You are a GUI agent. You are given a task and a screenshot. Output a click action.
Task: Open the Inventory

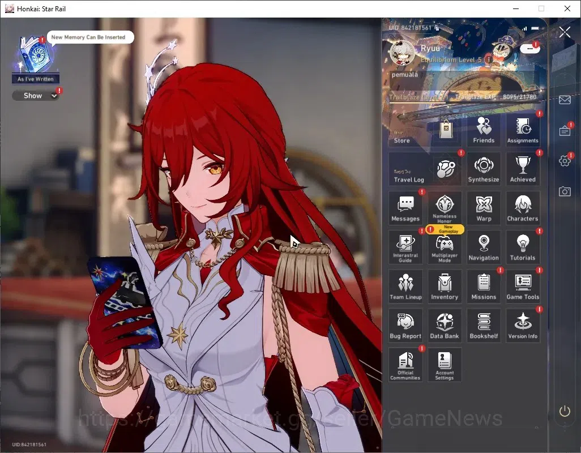(x=445, y=287)
